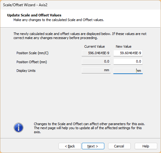161x153 pixels.
Task: Click the 'Scale/Offset Wizard - Axis2' title
Action: (25, 5)
